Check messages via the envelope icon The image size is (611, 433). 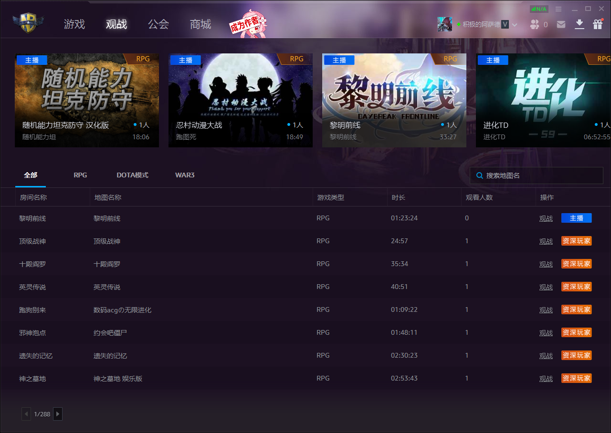561,23
